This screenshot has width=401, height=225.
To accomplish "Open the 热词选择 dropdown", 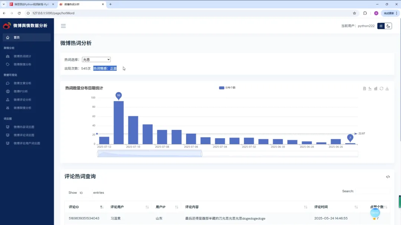I will 96,59.
